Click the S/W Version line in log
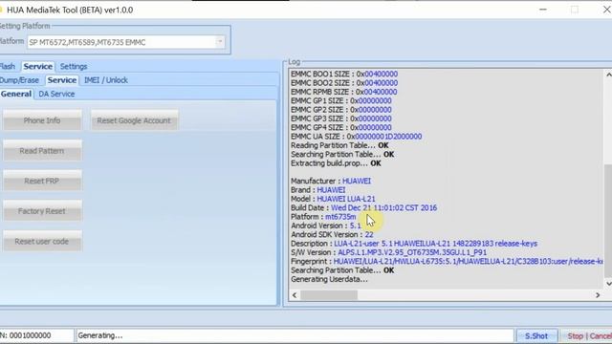The width and height of the screenshot is (612, 344). tap(389, 252)
